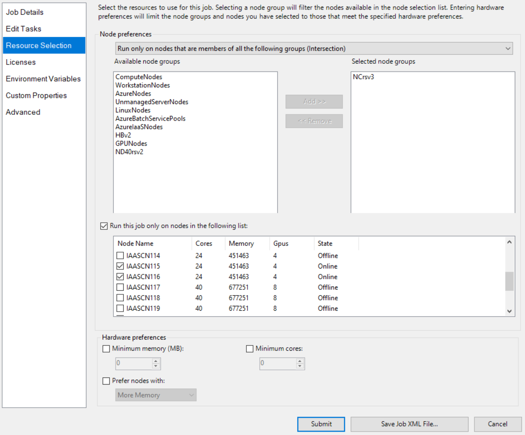Select AzureIaaSNodes group
525x435 pixels.
pos(139,127)
